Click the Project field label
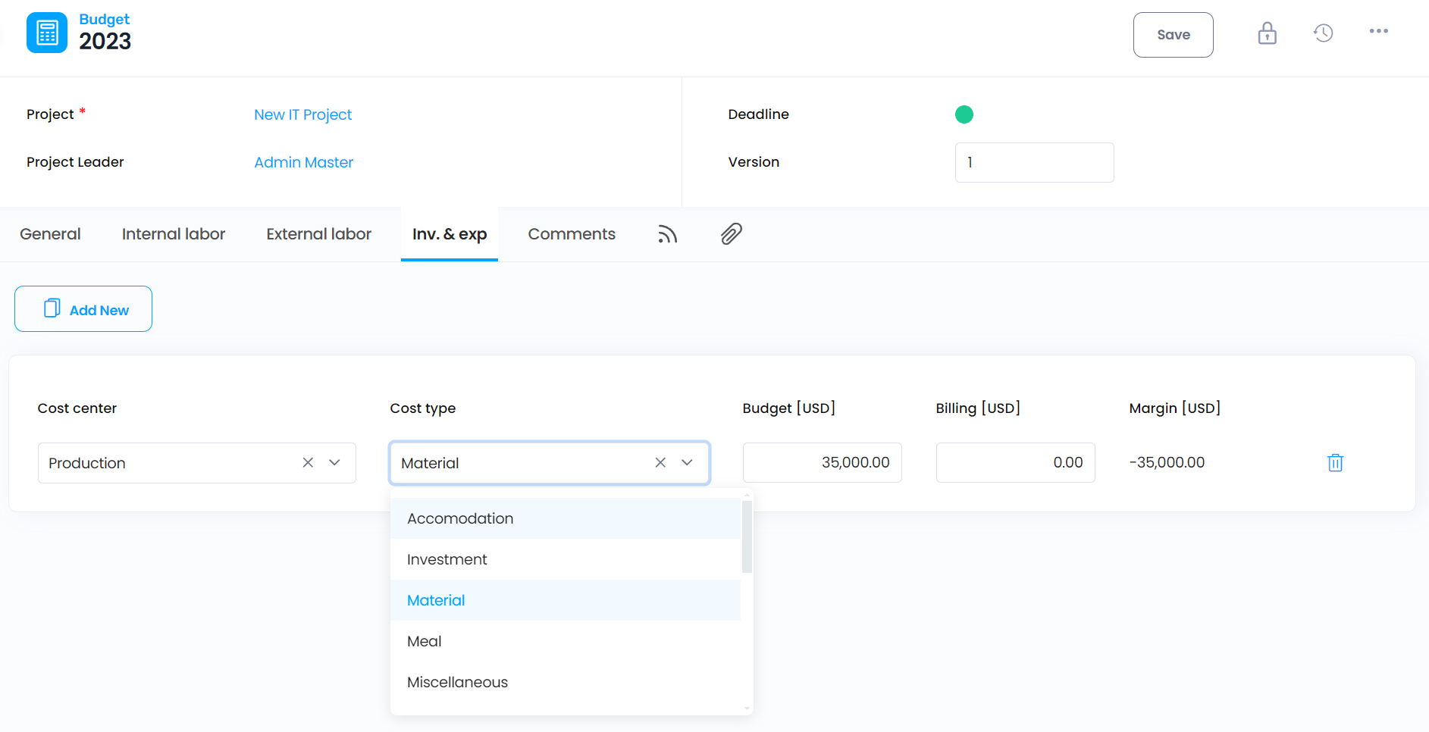The width and height of the screenshot is (1429, 732). click(x=50, y=114)
